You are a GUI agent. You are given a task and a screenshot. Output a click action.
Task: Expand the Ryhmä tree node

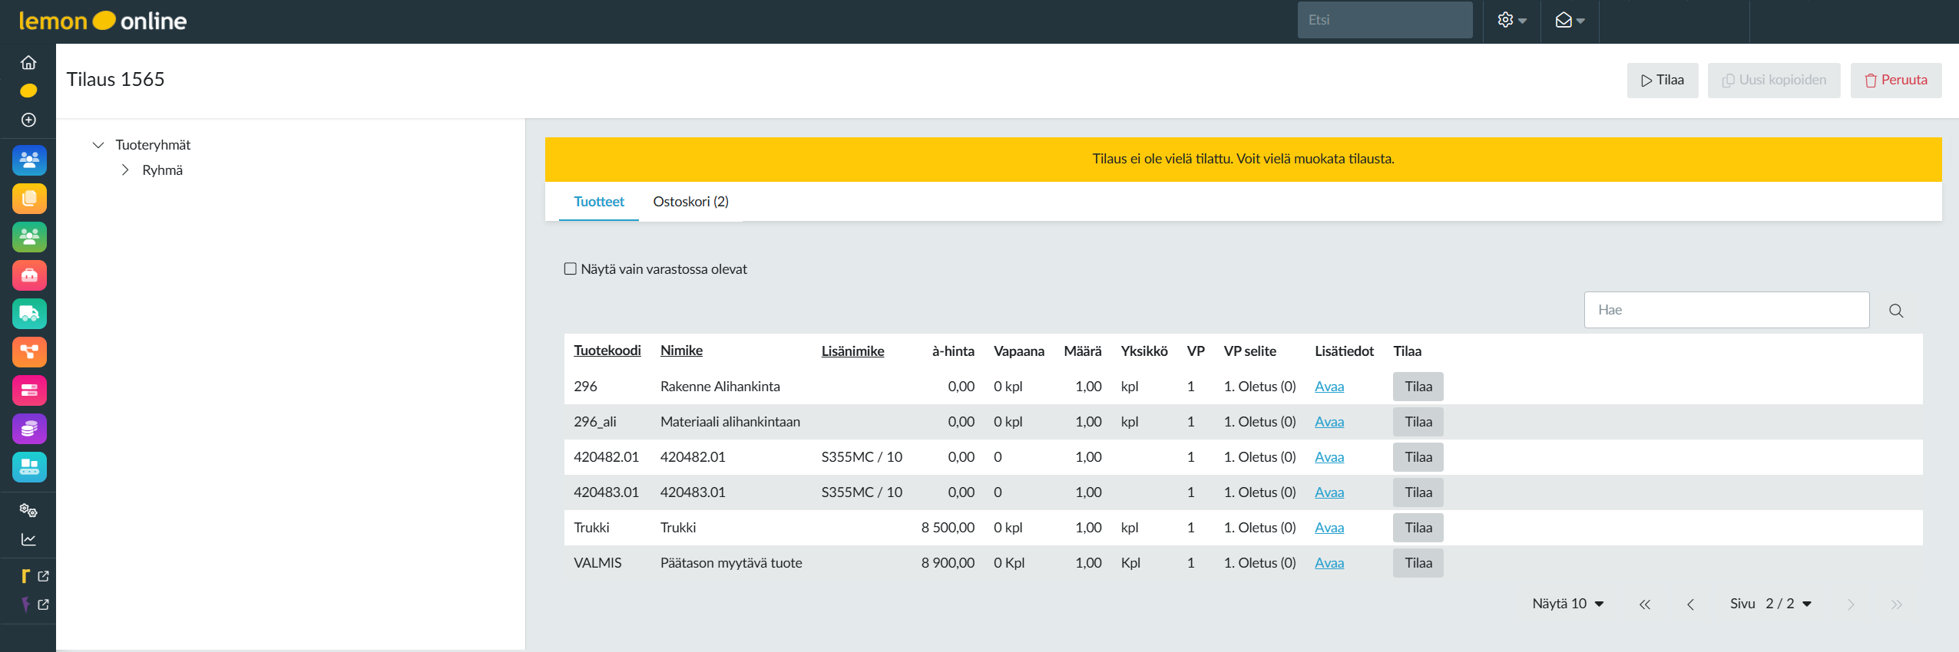coord(125,170)
